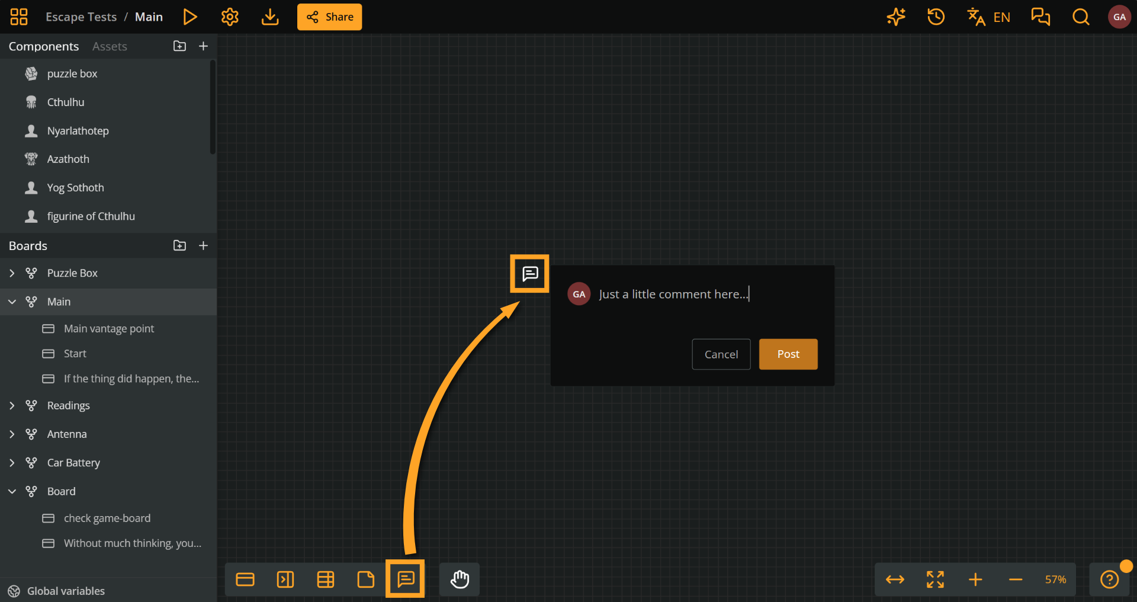Open project settings gear

pyautogui.click(x=230, y=17)
